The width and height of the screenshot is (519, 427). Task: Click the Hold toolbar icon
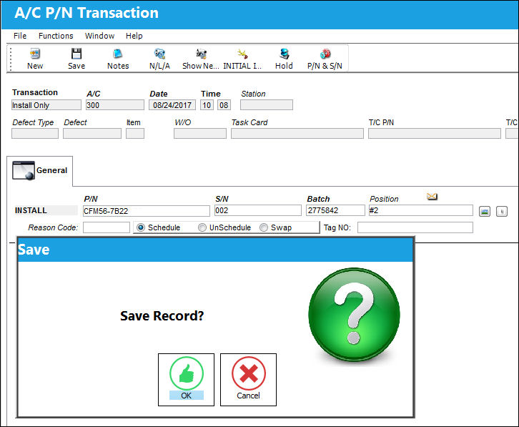click(x=284, y=54)
